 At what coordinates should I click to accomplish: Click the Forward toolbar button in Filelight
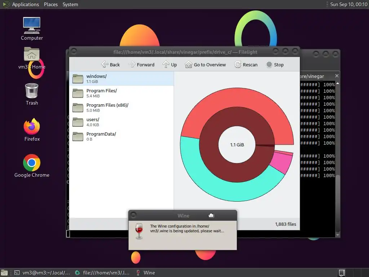pyautogui.click(x=142, y=65)
